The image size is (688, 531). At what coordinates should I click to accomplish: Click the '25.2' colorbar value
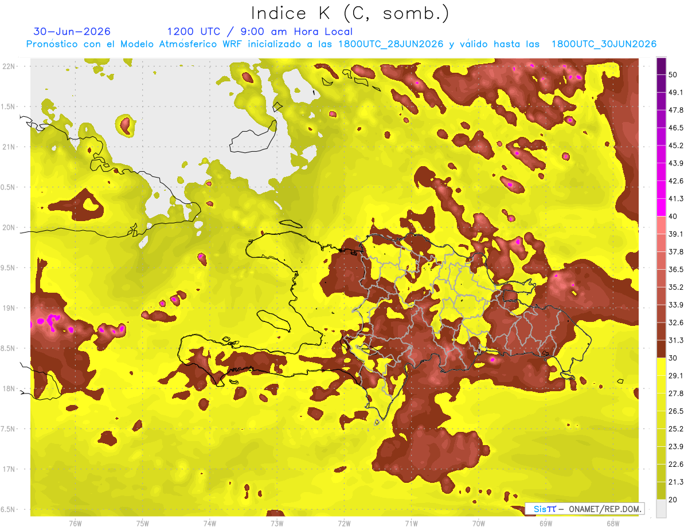click(x=675, y=429)
